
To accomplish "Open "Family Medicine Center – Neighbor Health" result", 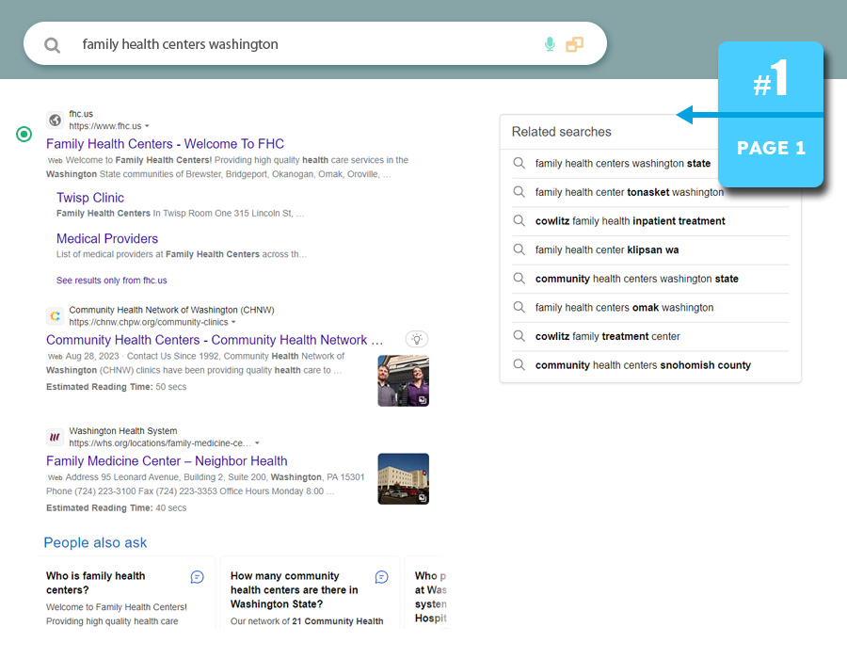I will (167, 460).
